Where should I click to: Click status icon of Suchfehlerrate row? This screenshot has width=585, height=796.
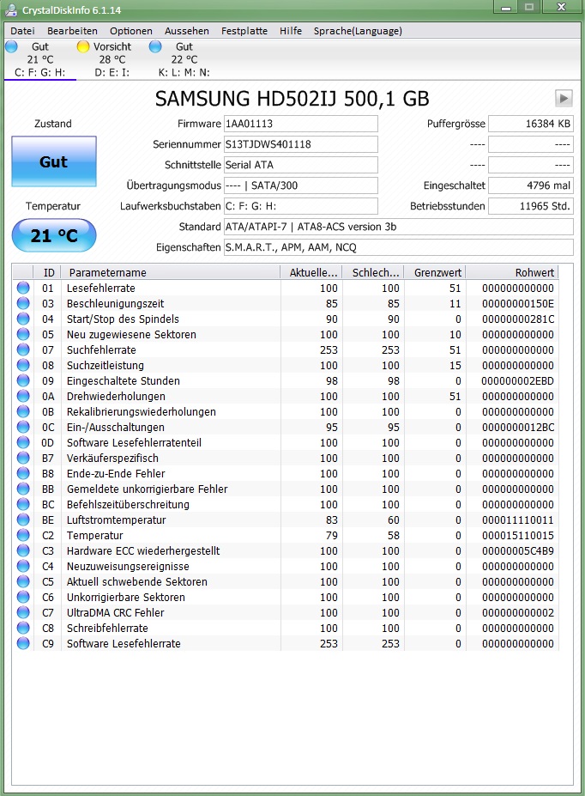pyautogui.click(x=23, y=349)
